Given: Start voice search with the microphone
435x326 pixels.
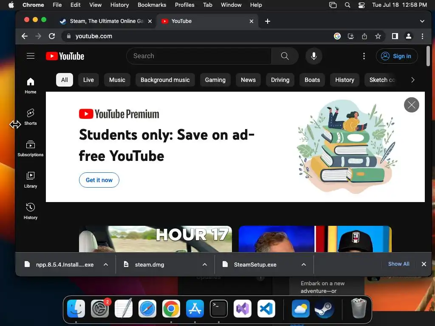Looking at the screenshot, I should click(x=314, y=56).
